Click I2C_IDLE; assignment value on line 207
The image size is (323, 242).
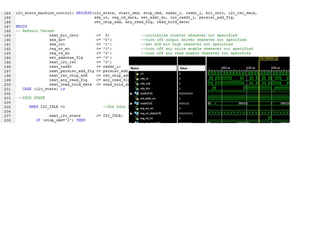coord(113,116)
